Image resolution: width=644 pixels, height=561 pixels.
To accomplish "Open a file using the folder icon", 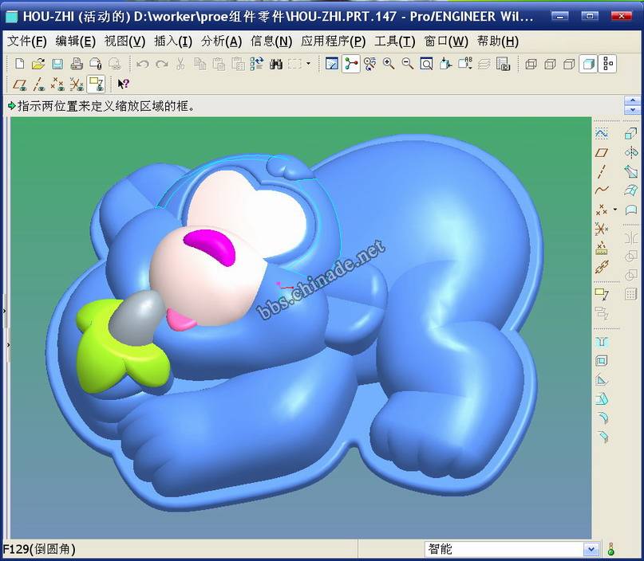I will point(38,64).
